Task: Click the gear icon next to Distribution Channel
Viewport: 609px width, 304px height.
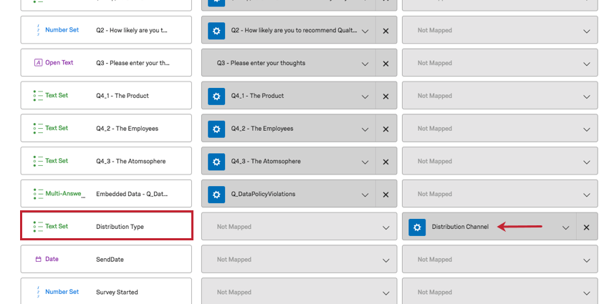Action: 417,227
